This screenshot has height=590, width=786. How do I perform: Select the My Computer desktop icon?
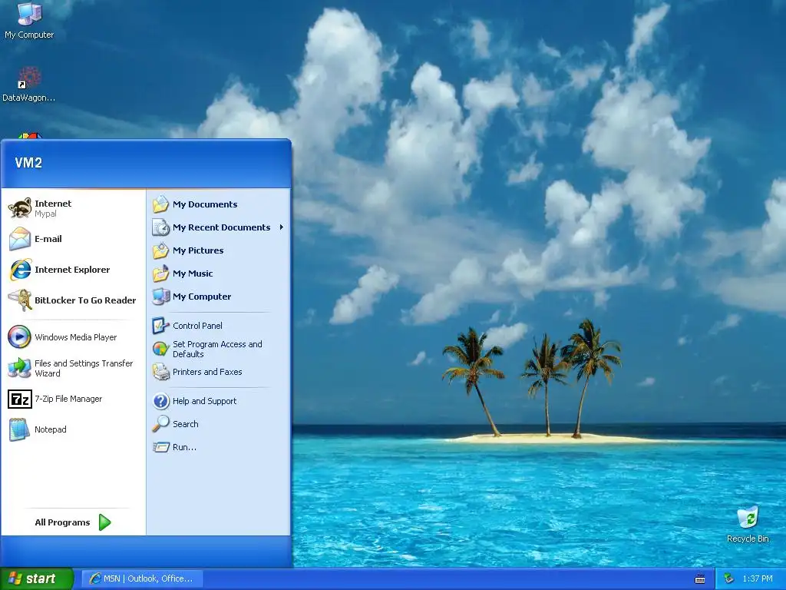point(29,21)
